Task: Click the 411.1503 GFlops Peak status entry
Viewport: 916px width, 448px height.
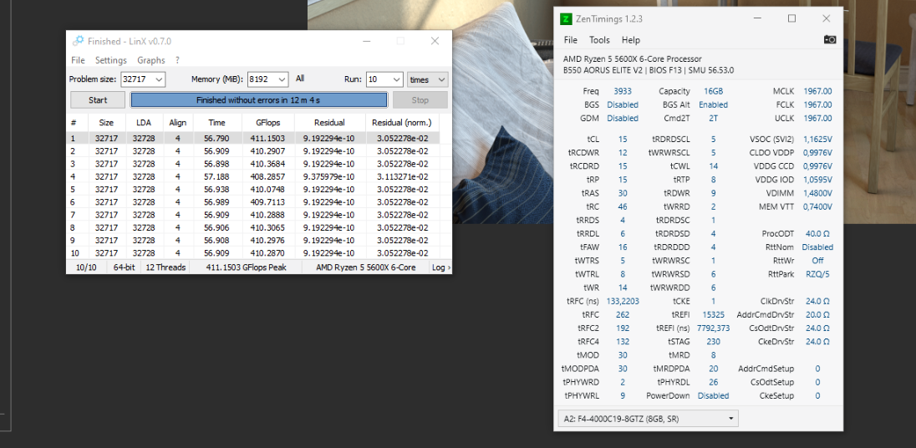Action: coord(246,267)
